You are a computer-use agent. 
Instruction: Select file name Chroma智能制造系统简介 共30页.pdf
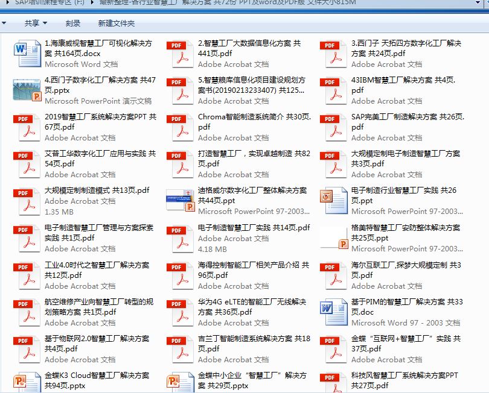[255, 122]
